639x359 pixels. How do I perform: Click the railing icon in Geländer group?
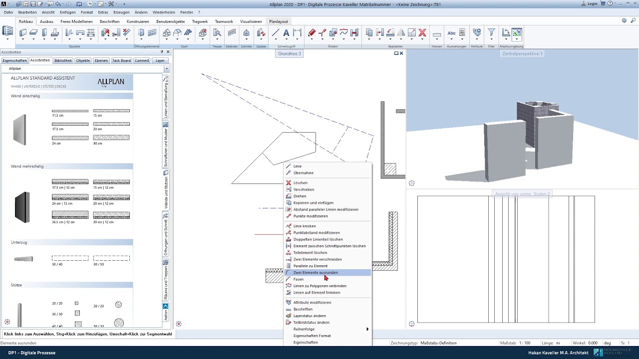232,33
